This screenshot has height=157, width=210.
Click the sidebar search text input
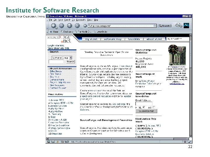(x=56, y=62)
